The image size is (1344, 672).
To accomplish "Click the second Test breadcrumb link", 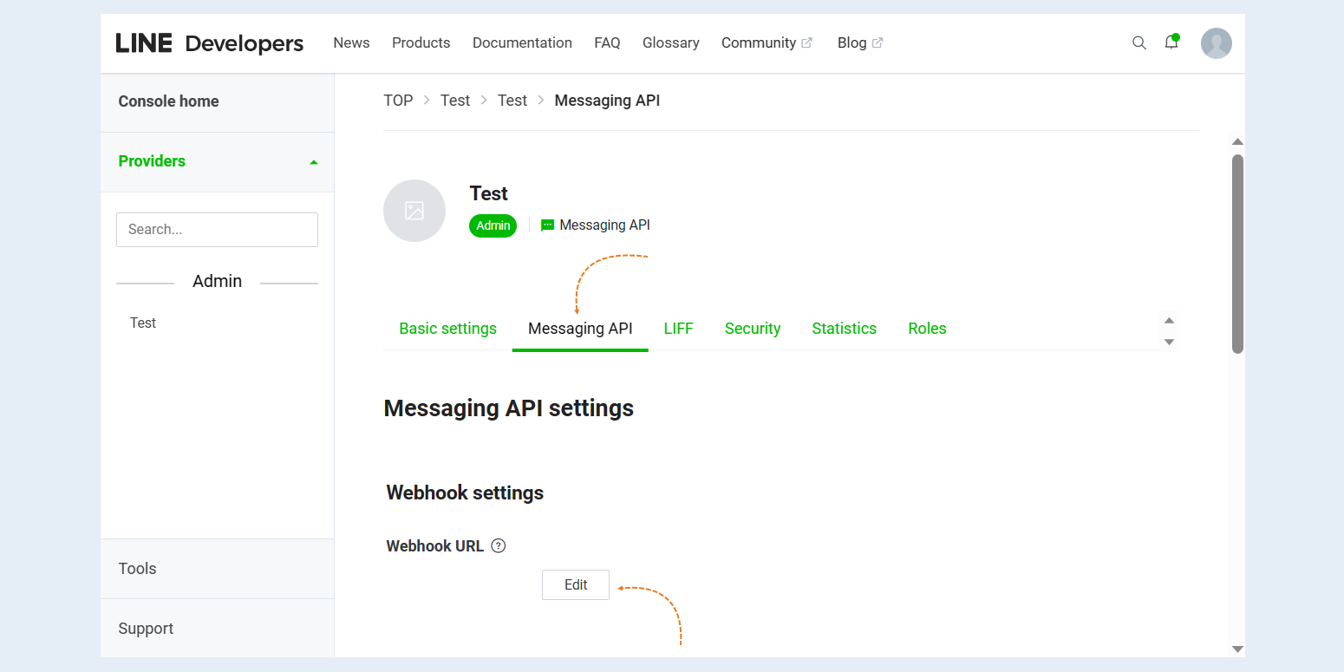I will pos(512,101).
